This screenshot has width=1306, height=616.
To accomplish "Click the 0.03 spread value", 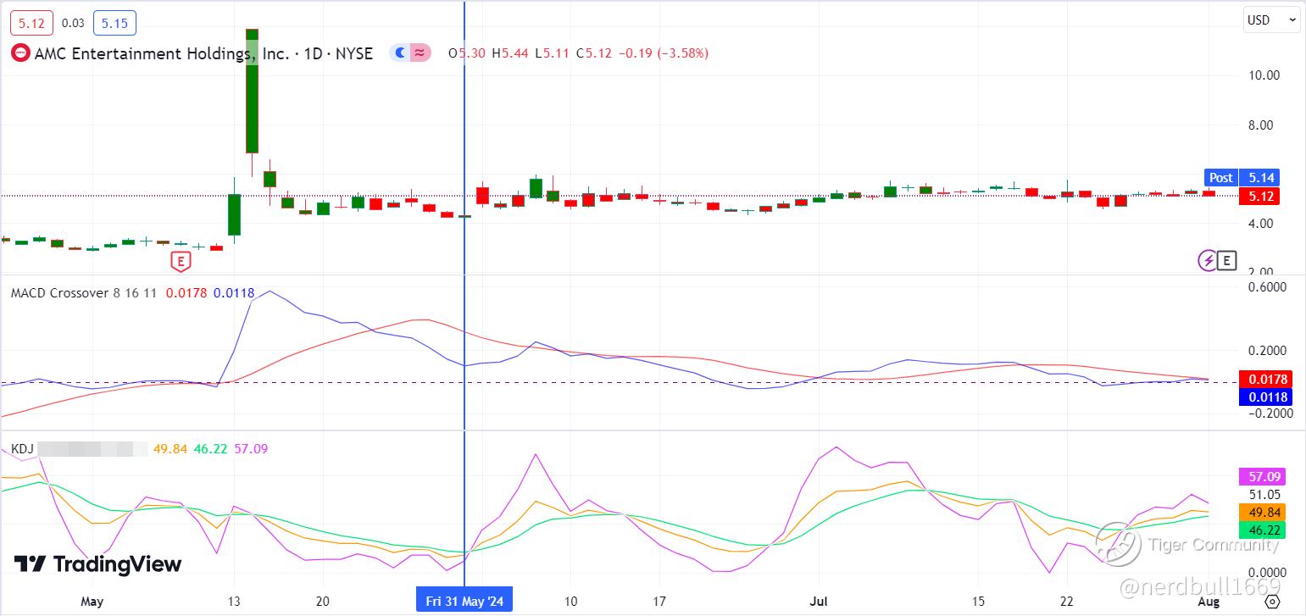I will click(x=73, y=23).
